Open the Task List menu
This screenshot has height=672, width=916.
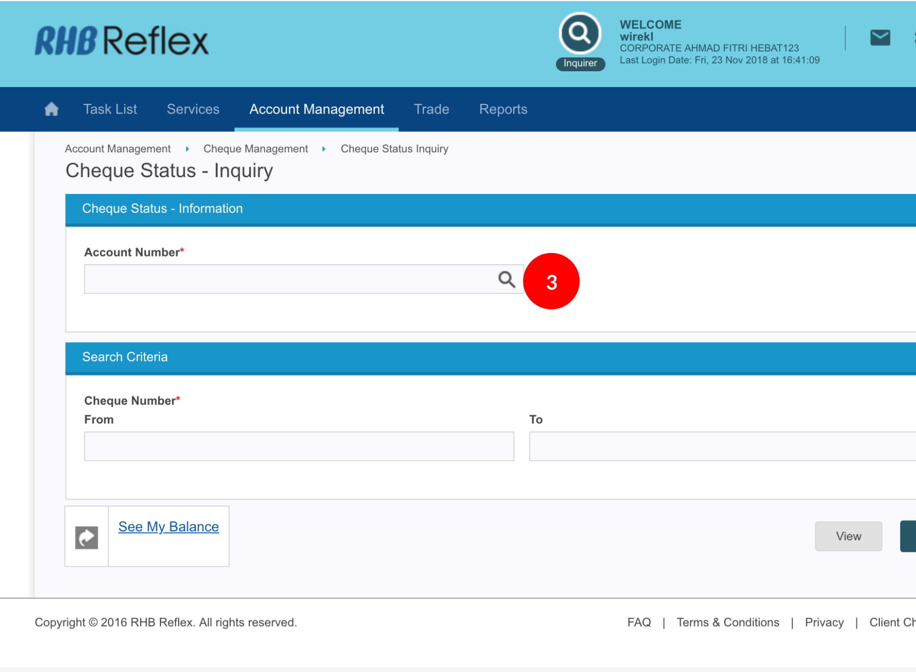pos(110,109)
